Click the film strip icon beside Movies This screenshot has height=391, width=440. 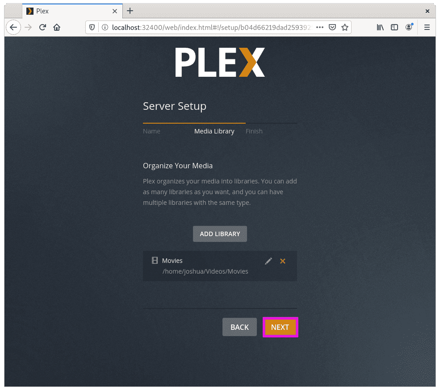coord(155,260)
